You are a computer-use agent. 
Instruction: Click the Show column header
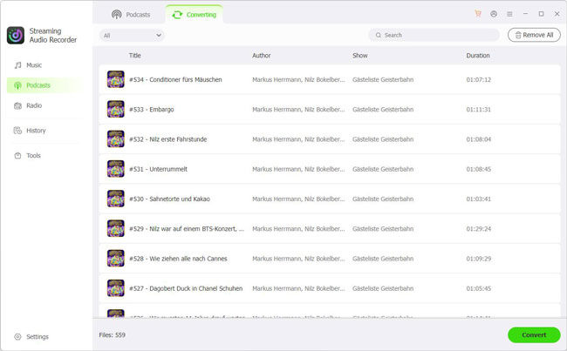(360, 55)
